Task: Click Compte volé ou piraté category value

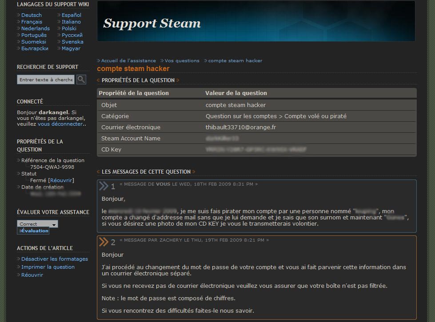Action: [x=315, y=116]
